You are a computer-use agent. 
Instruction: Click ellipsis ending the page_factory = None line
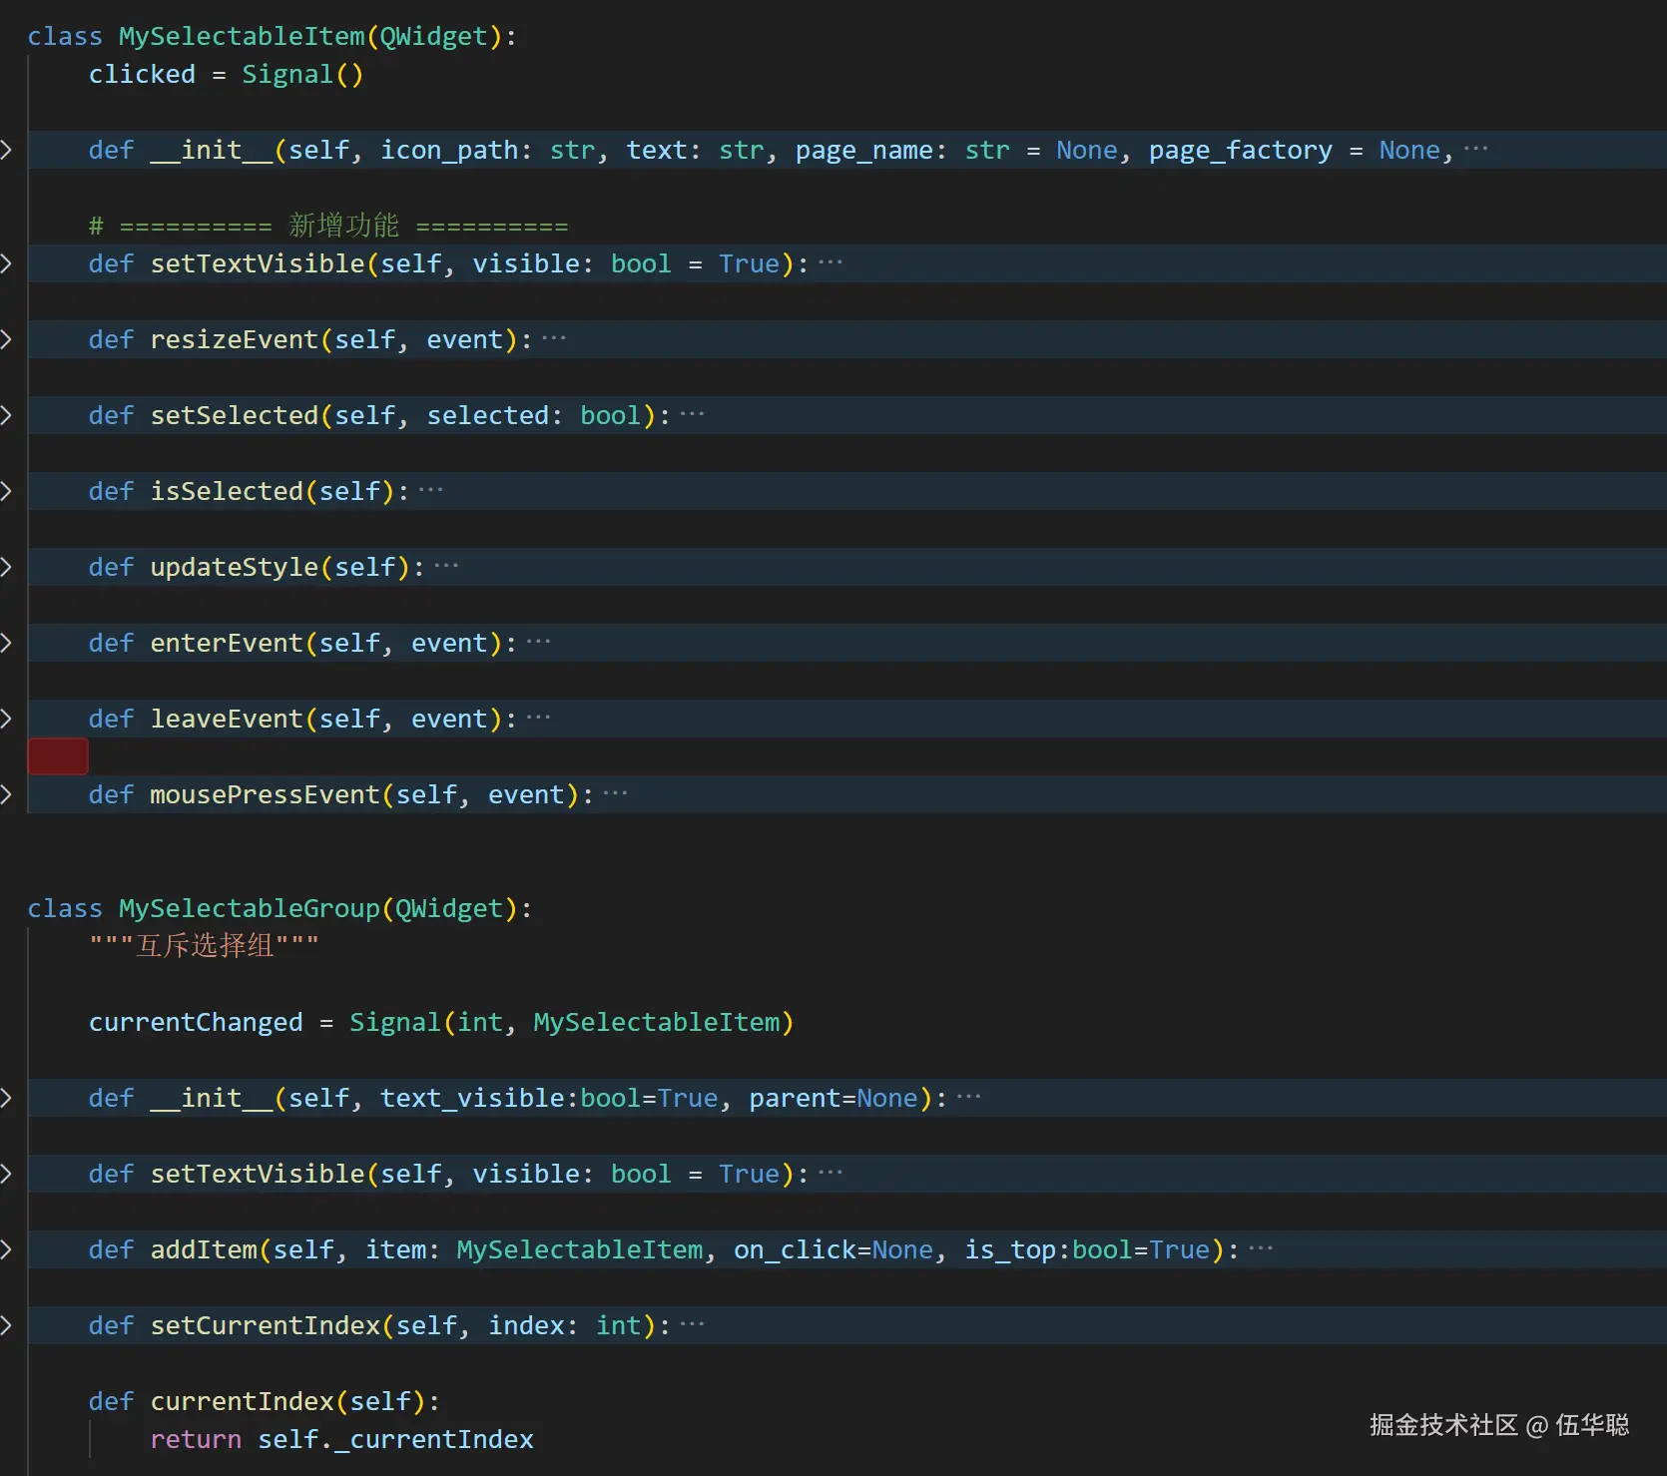coord(1475,150)
